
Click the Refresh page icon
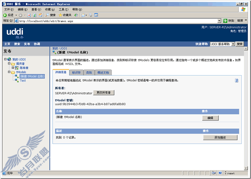(x=35, y=15)
